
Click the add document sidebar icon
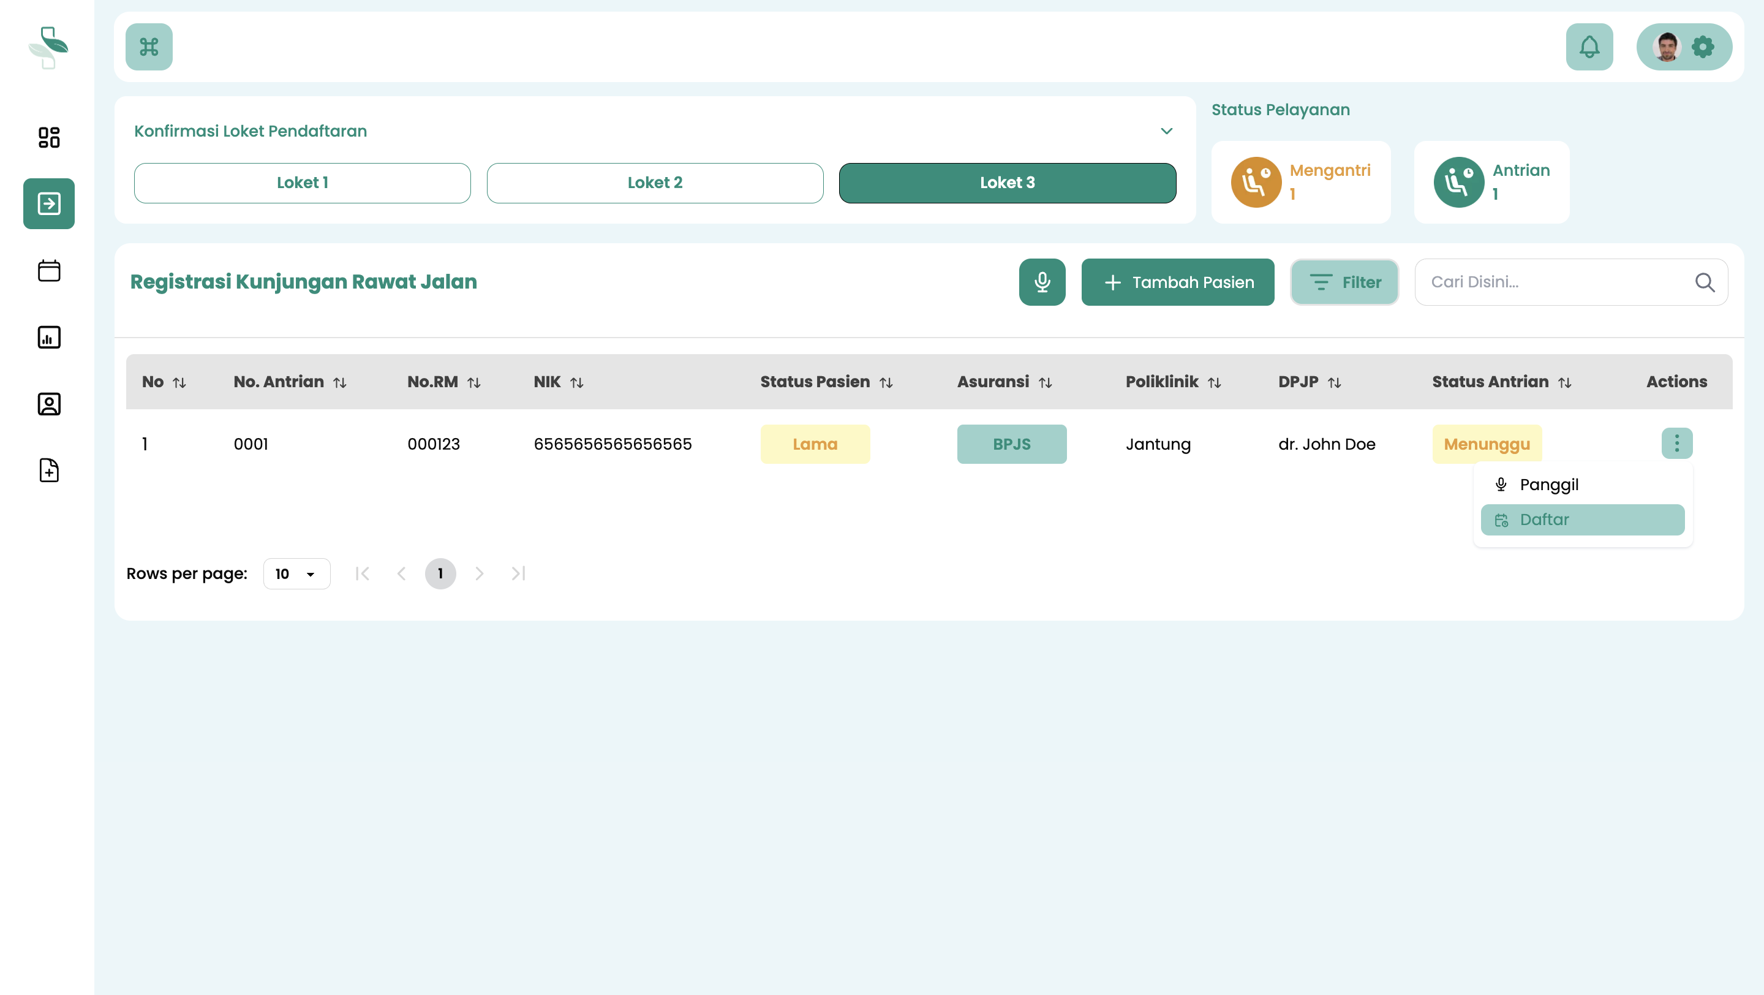[x=48, y=471]
